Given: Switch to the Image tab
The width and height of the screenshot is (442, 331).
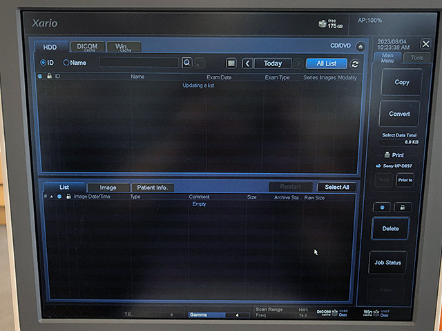Looking at the screenshot, I should point(108,188).
